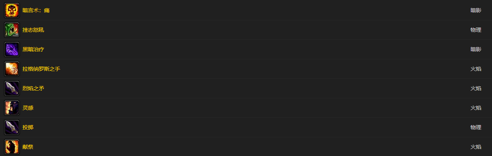The height and width of the screenshot is (156, 492).
Task: Open the fiery icon for 拉格纳罗斯之手
Action: coord(12,69)
